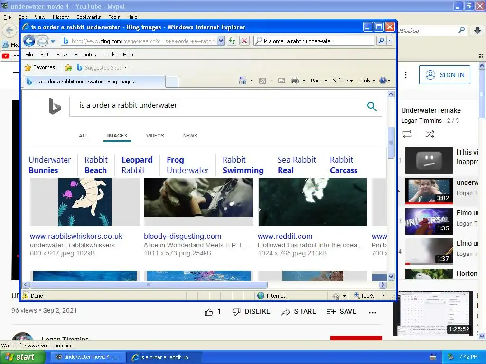Open the Favorites star button

pos(40,67)
